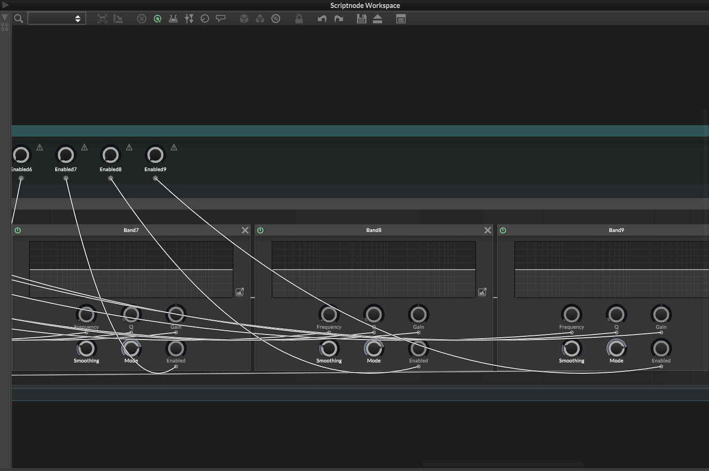
Task: Toggle Band9 power bypass button
Action: click(x=503, y=230)
